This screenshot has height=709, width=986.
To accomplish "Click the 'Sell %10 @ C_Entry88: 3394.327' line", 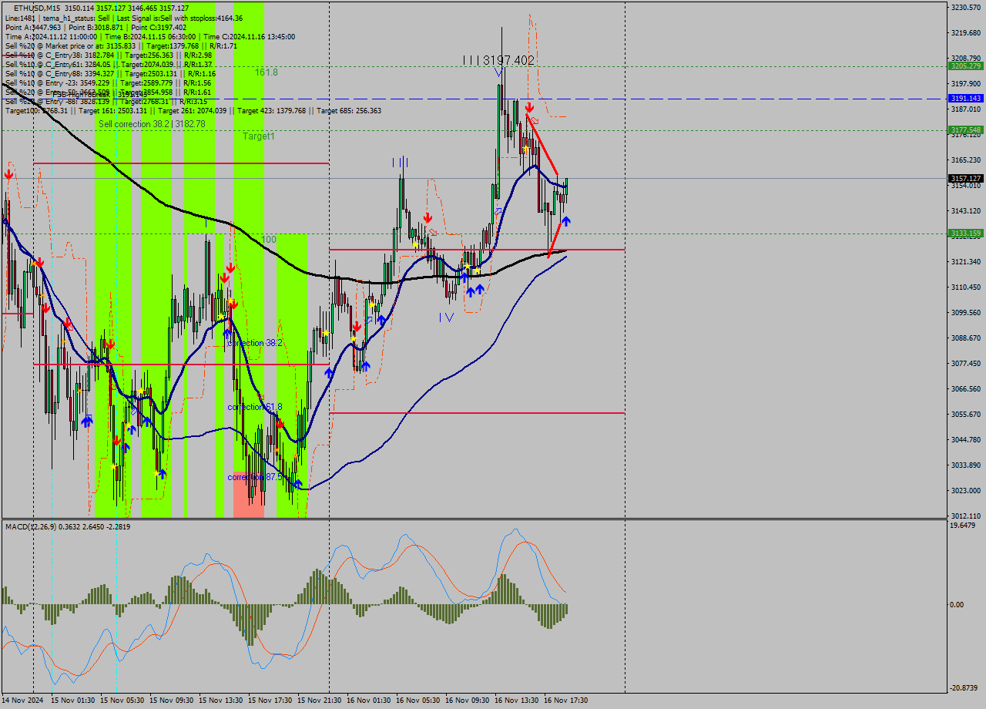I will pos(110,73).
